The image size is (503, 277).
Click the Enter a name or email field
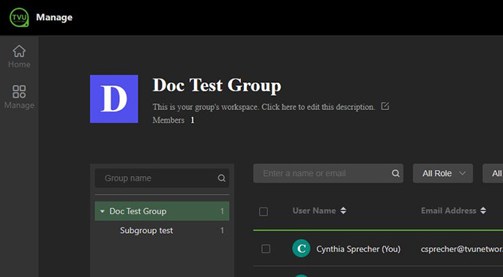coord(328,174)
